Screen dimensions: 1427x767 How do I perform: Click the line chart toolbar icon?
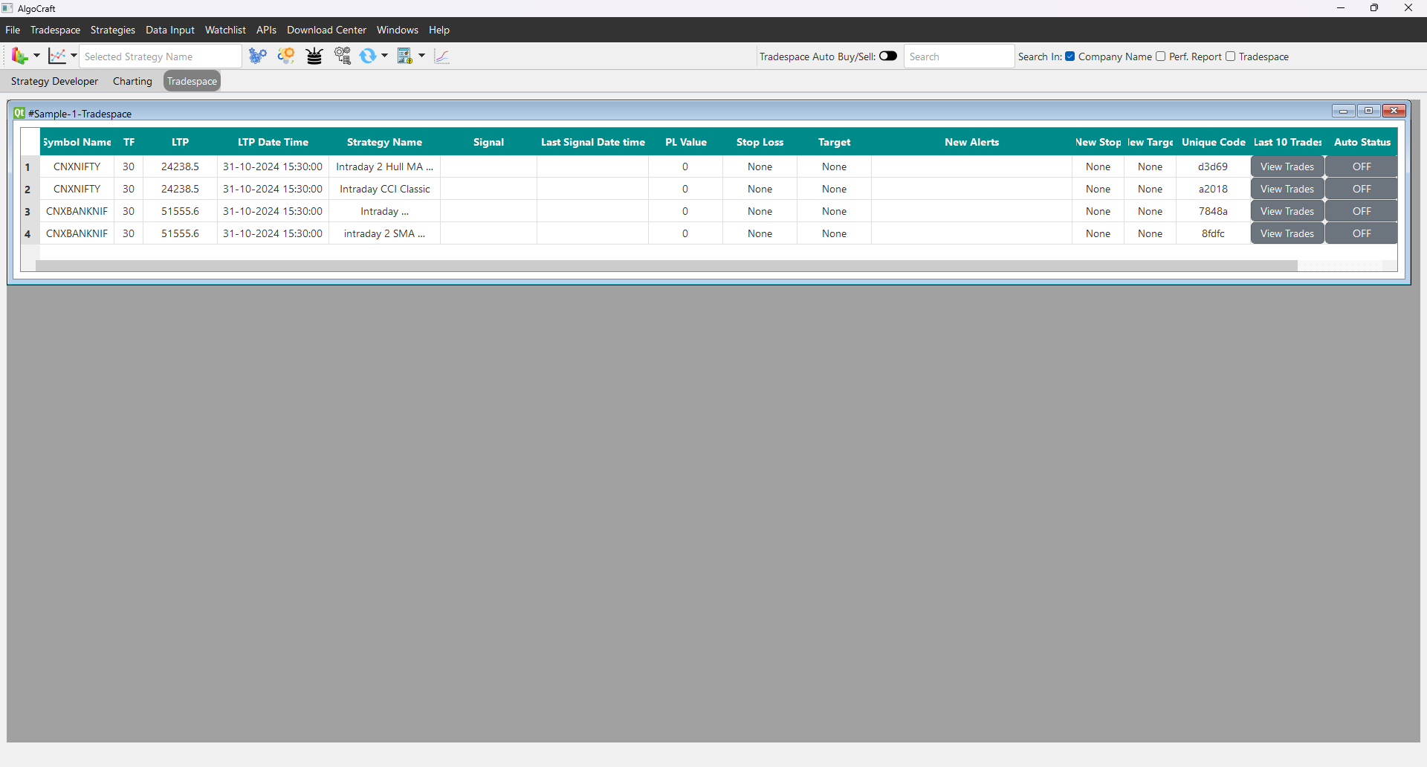[x=57, y=56]
